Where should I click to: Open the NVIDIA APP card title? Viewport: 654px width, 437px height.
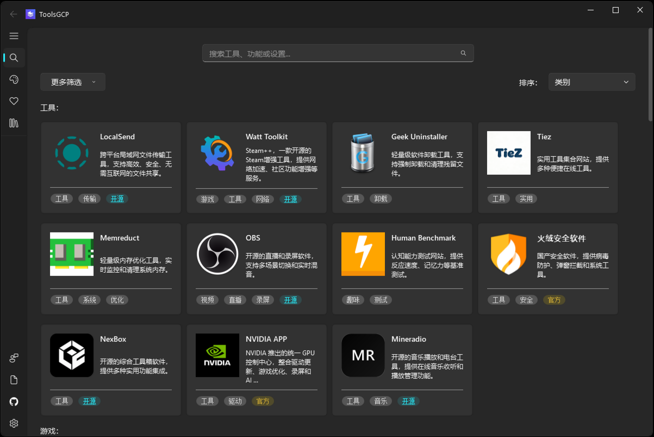click(x=266, y=339)
